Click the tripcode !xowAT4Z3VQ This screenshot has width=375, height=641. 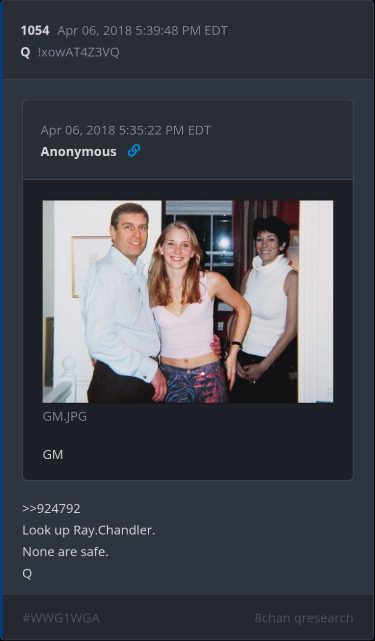click(x=79, y=52)
